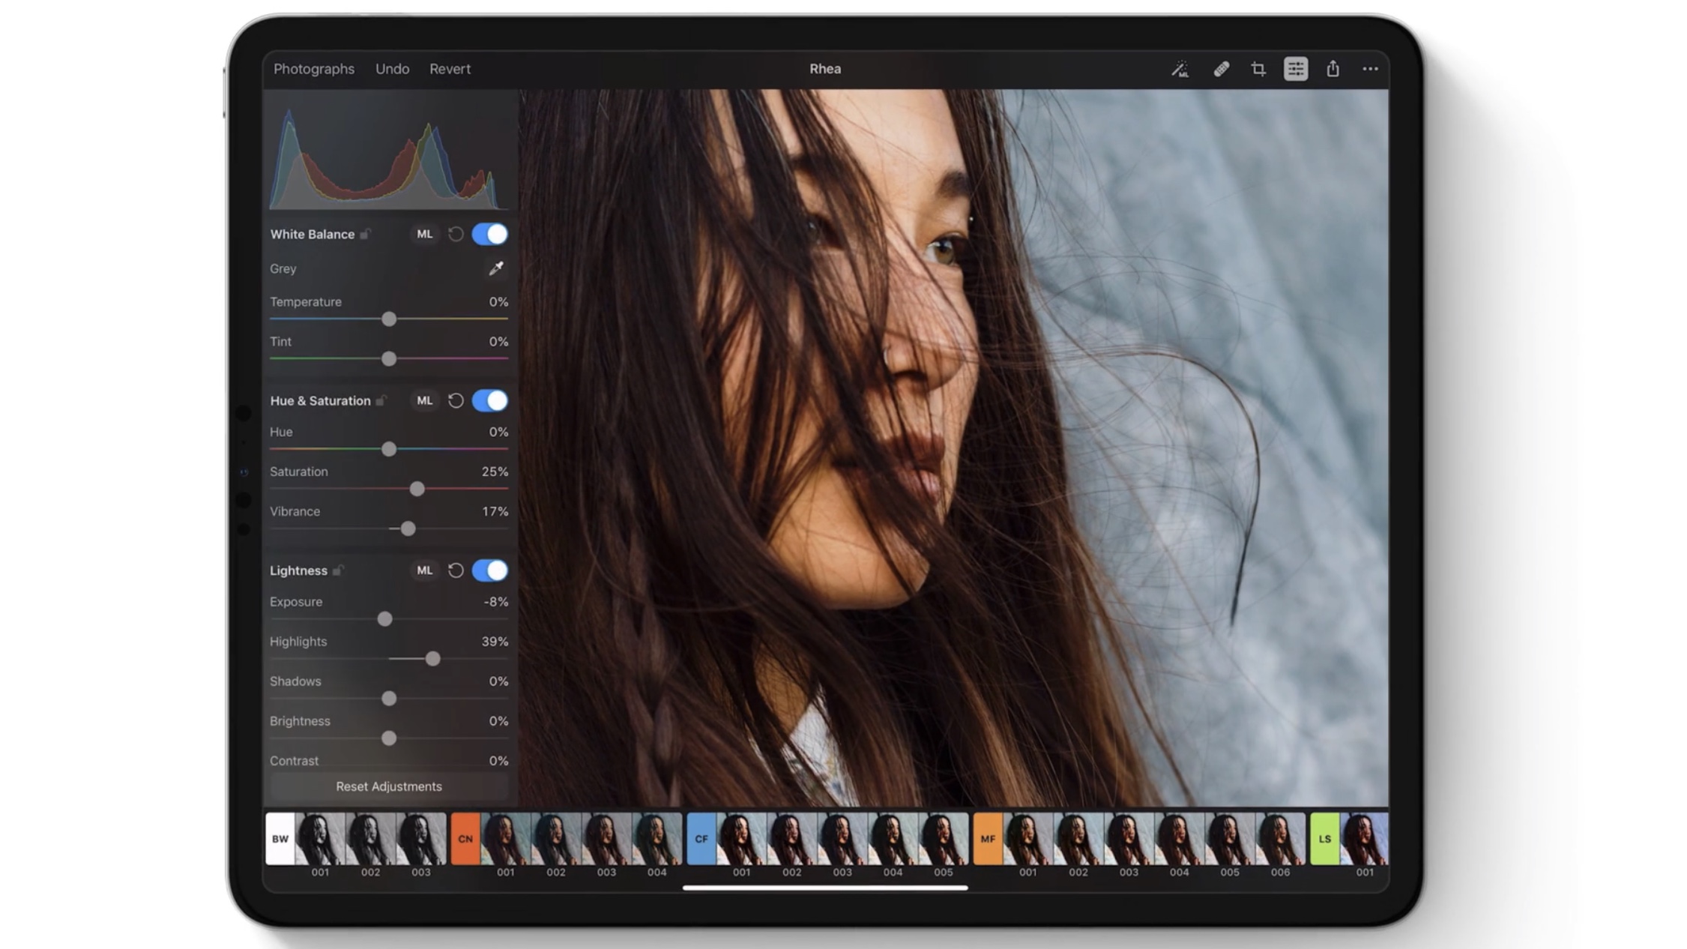Select the magic wand auto-enhance tool

1180,69
